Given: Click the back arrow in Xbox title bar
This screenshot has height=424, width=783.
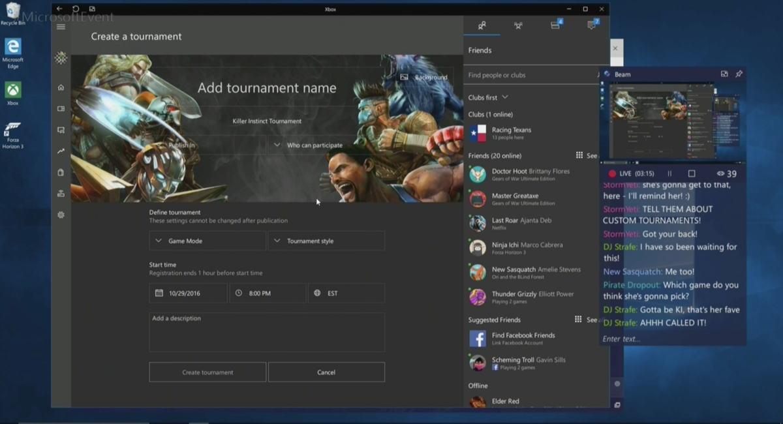Looking at the screenshot, I should point(59,9).
